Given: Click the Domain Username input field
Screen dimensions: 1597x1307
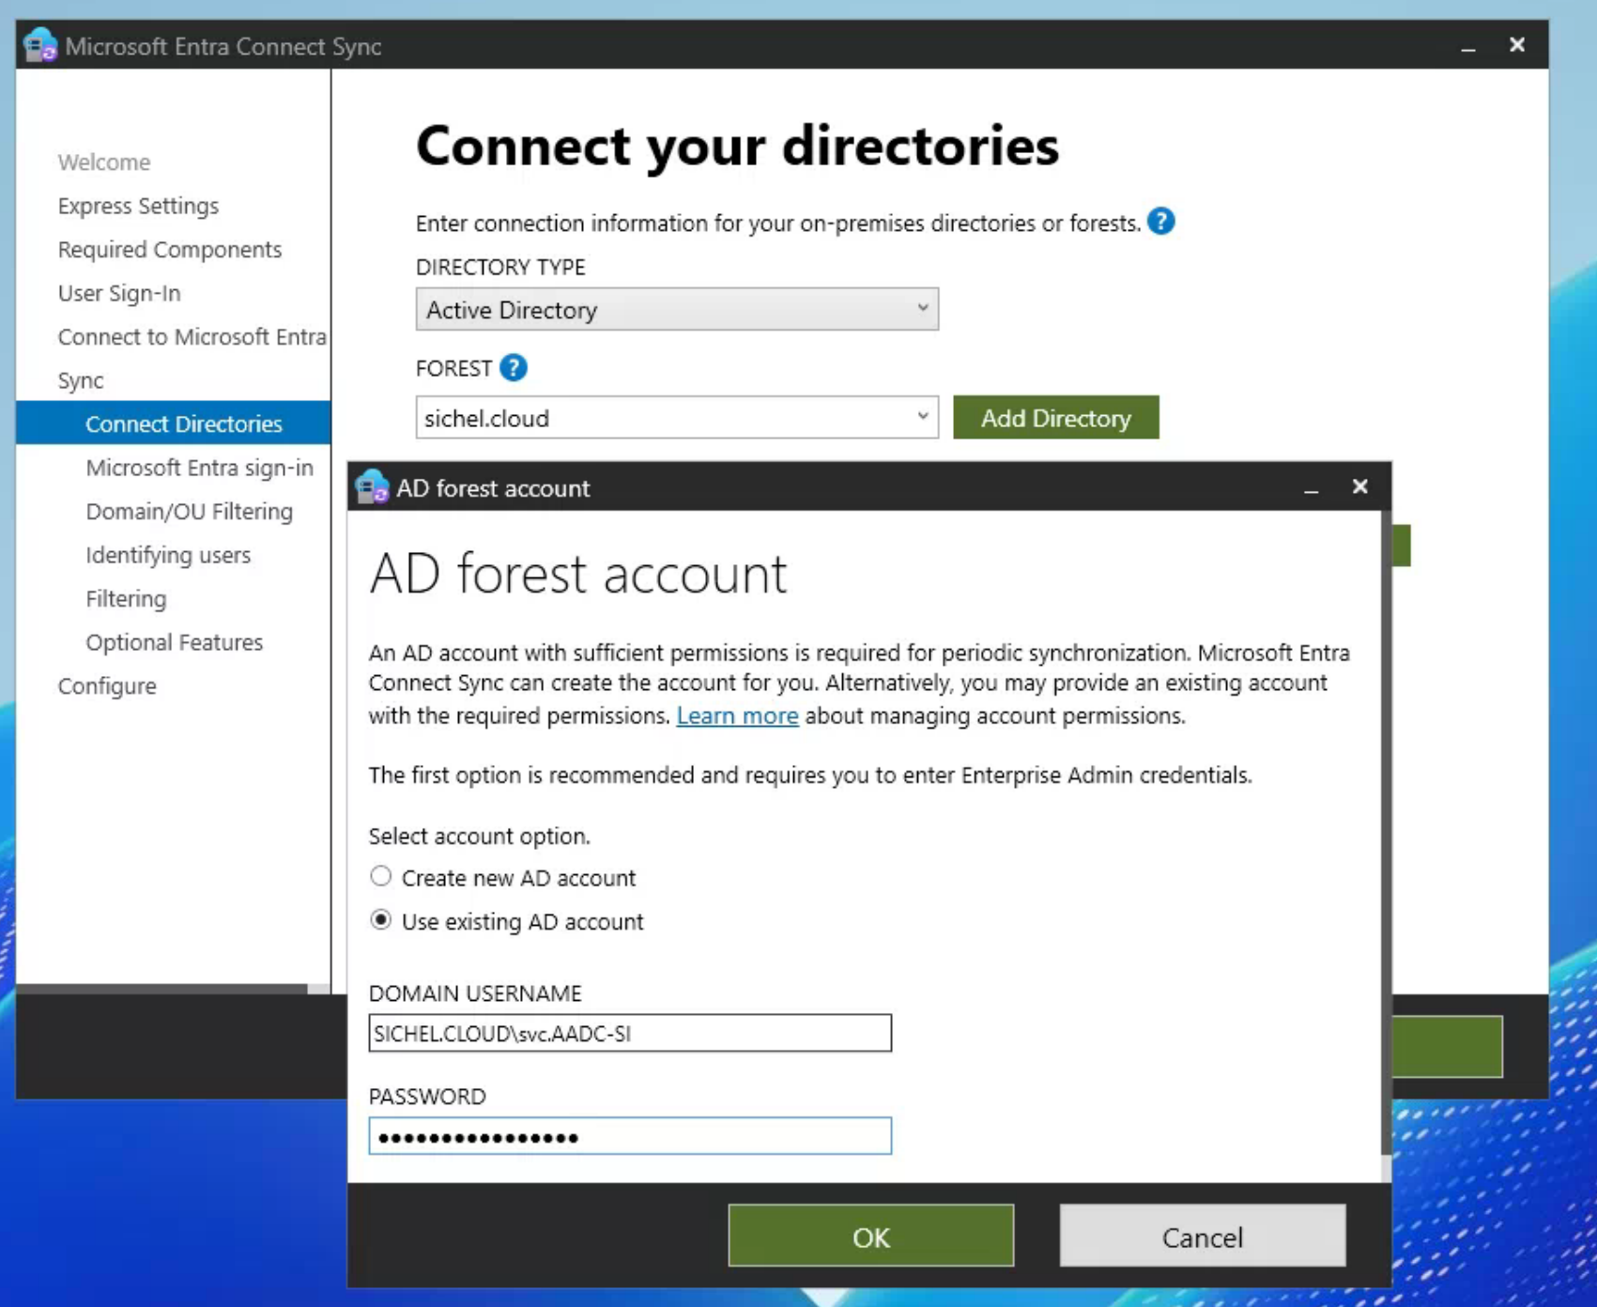Looking at the screenshot, I should click(x=629, y=1033).
